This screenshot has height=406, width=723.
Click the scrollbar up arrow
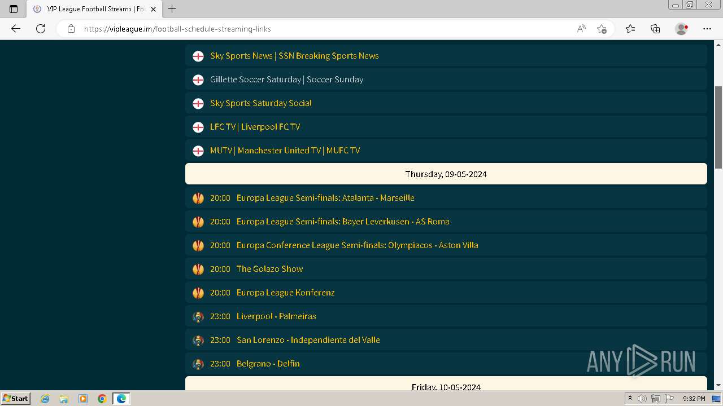coord(718,45)
